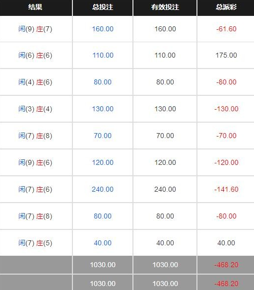The height and width of the screenshot is (290, 254).
Task: Open the 110.00 total bet link
Action: pos(103,55)
